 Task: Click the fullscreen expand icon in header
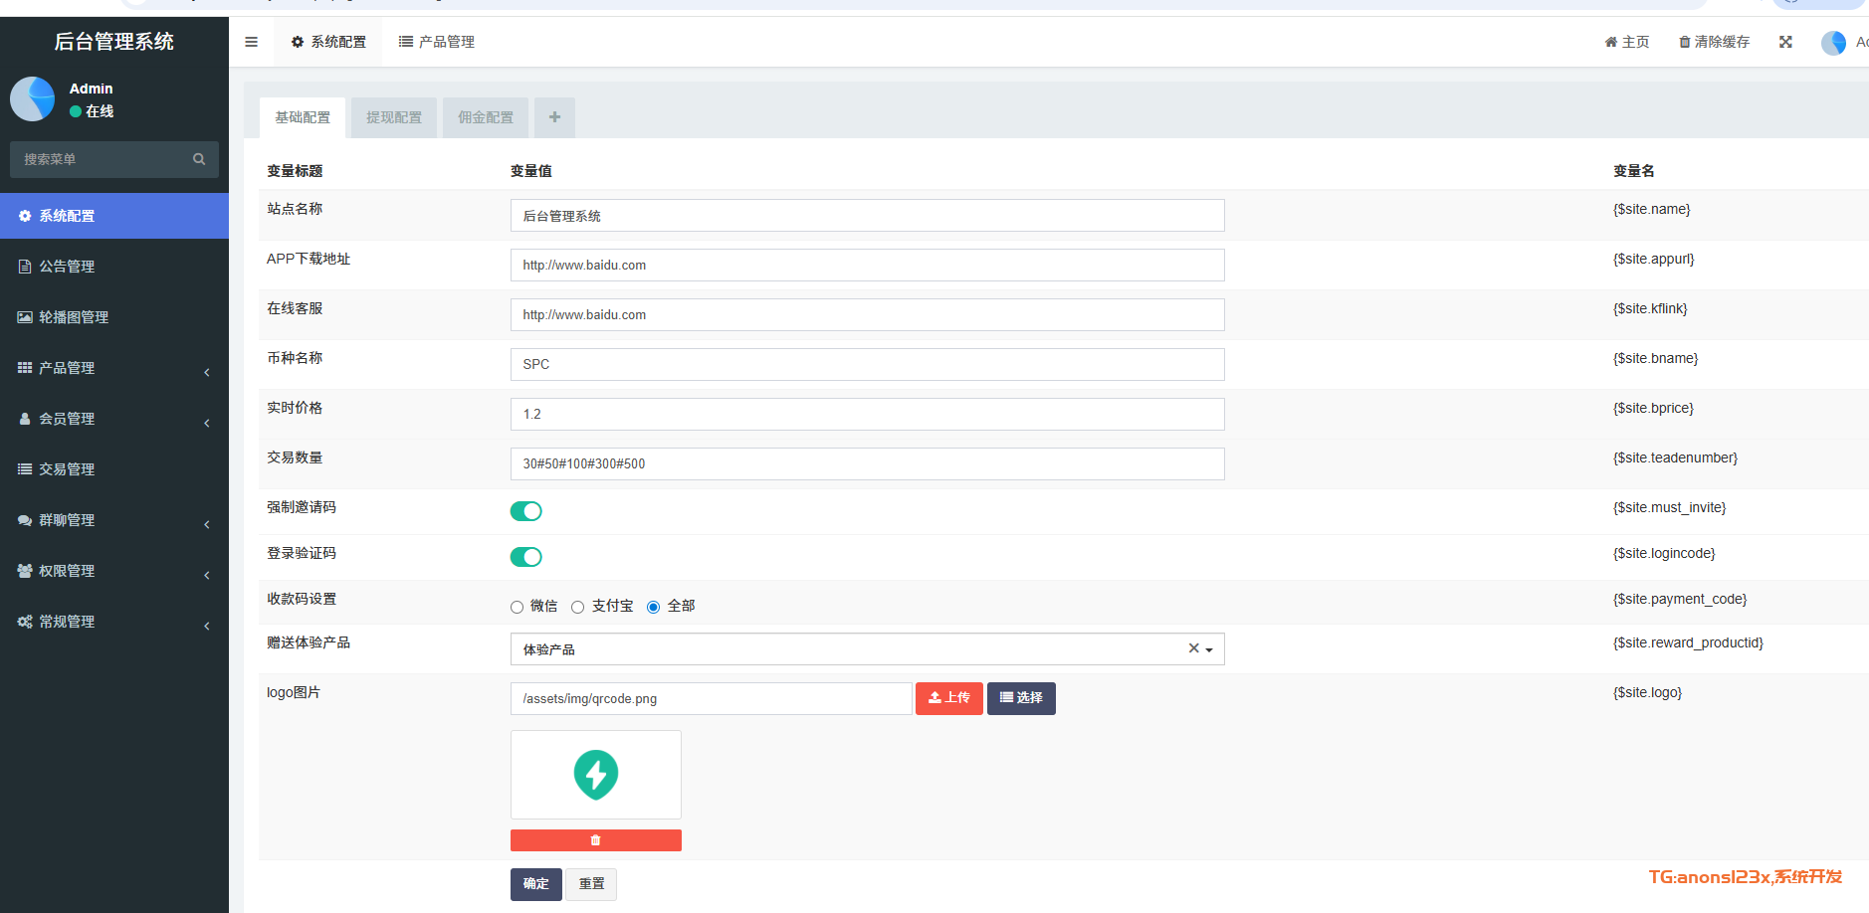(x=1785, y=42)
